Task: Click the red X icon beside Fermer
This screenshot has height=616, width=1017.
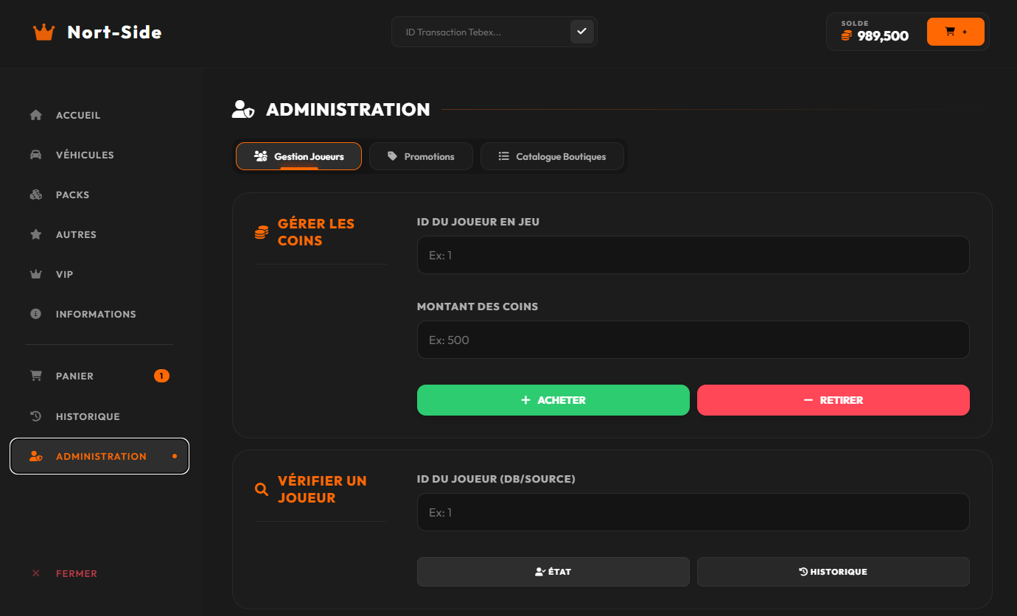Action: click(35, 573)
